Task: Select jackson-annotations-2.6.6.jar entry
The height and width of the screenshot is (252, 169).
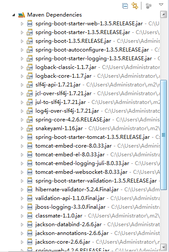Action: click(72, 233)
